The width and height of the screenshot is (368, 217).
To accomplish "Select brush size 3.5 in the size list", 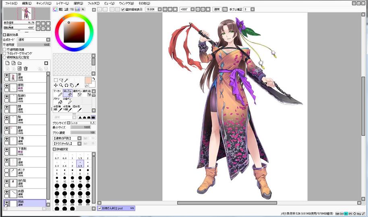I will 81,164.
